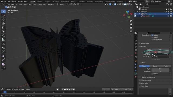Expand the Active Spline panel

pos(144,83)
